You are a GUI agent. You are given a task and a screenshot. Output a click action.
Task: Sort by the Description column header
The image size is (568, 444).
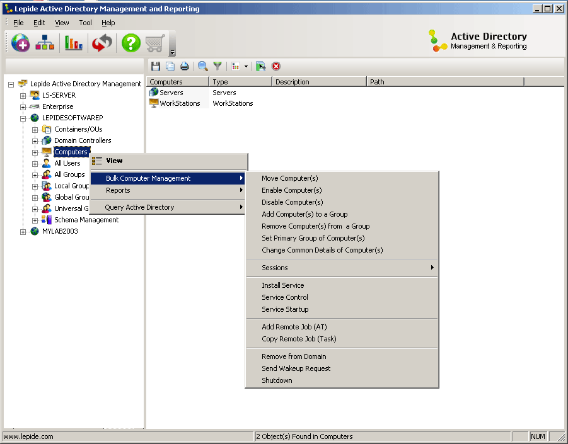[x=319, y=82]
